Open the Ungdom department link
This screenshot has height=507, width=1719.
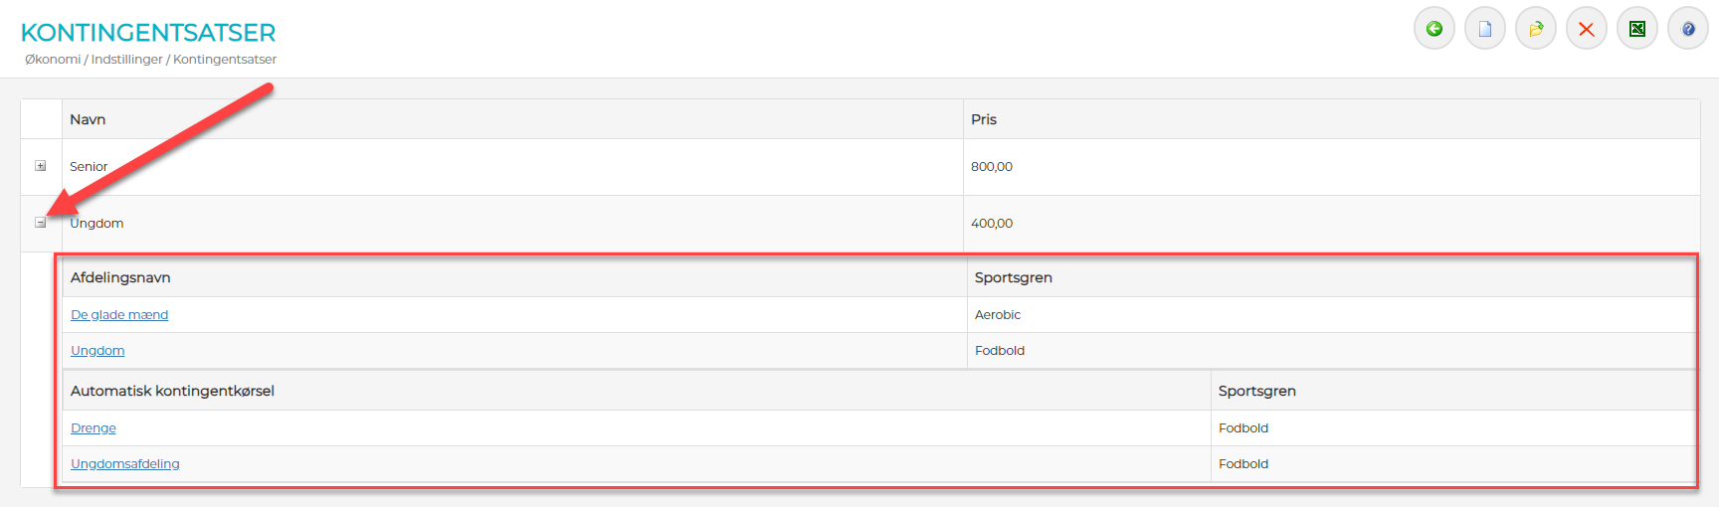[x=97, y=351]
